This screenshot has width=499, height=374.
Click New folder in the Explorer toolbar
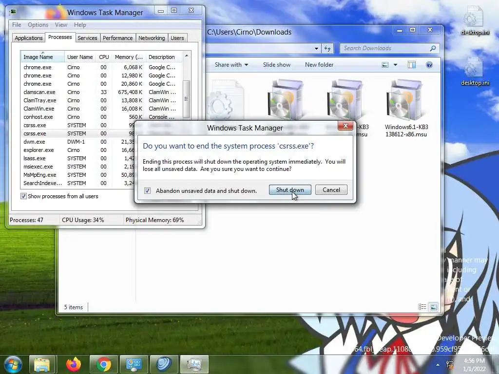tap(319, 65)
